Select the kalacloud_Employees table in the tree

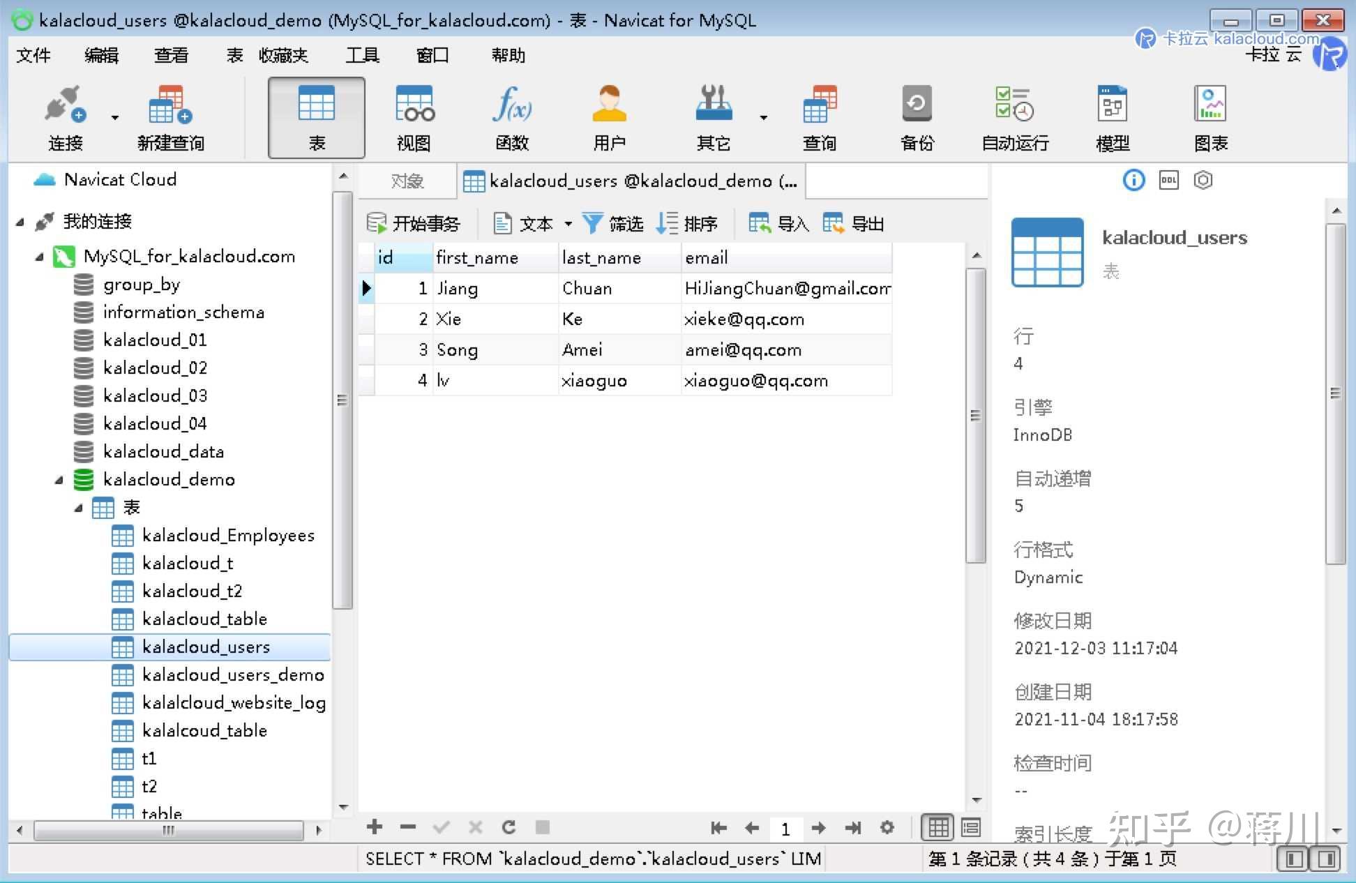227,536
